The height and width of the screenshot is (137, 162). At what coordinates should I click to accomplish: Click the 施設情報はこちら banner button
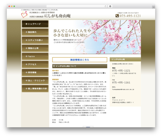[80, 60]
